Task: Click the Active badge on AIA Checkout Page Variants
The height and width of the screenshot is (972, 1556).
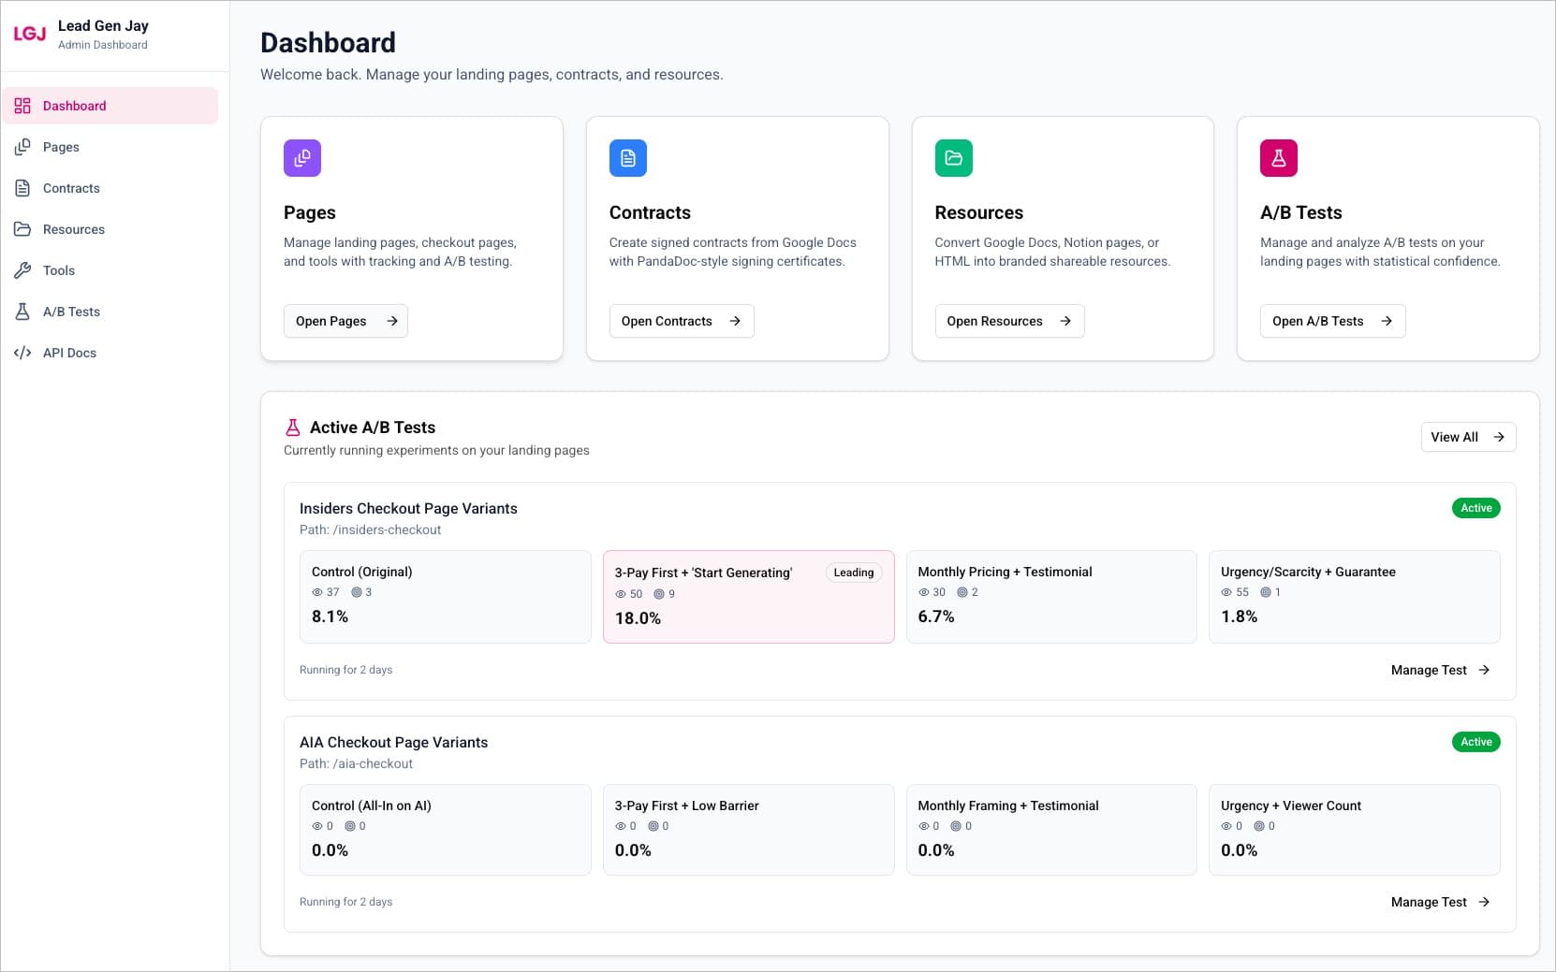Action: click(x=1475, y=741)
